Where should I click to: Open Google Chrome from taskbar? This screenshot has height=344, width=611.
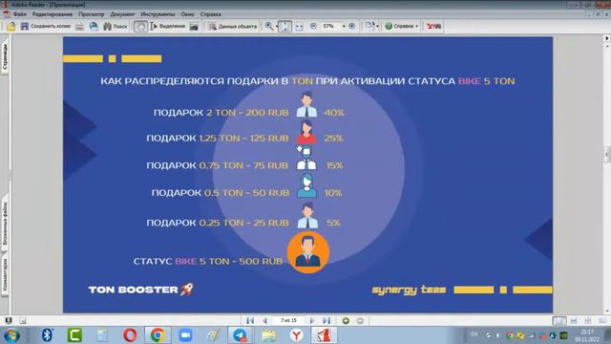(x=158, y=335)
